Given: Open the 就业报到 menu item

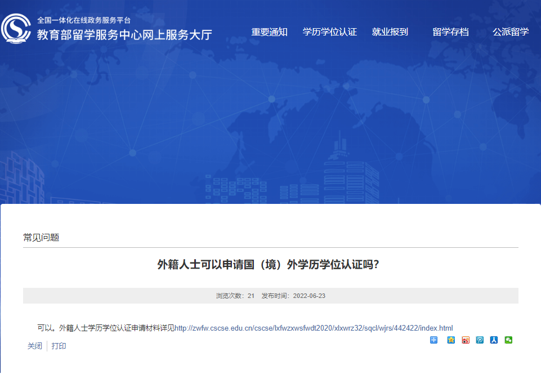Looking at the screenshot, I should tap(391, 32).
